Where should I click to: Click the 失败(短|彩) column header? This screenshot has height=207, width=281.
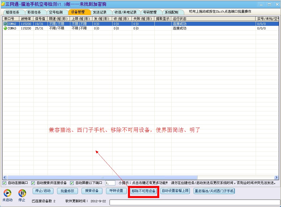[x=143, y=19]
